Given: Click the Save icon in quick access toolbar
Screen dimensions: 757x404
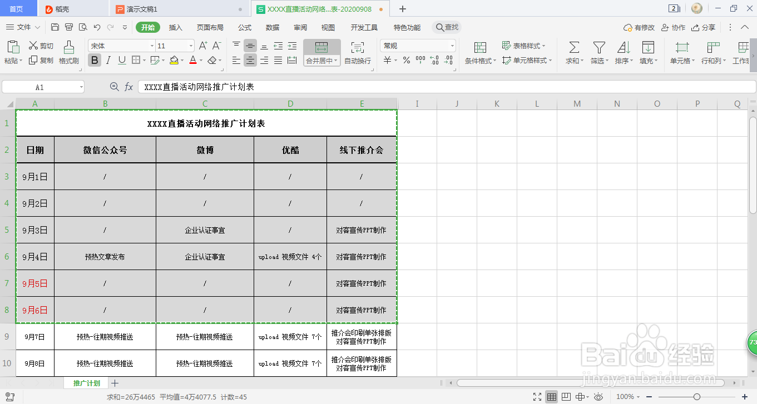Looking at the screenshot, I should (55, 27).
